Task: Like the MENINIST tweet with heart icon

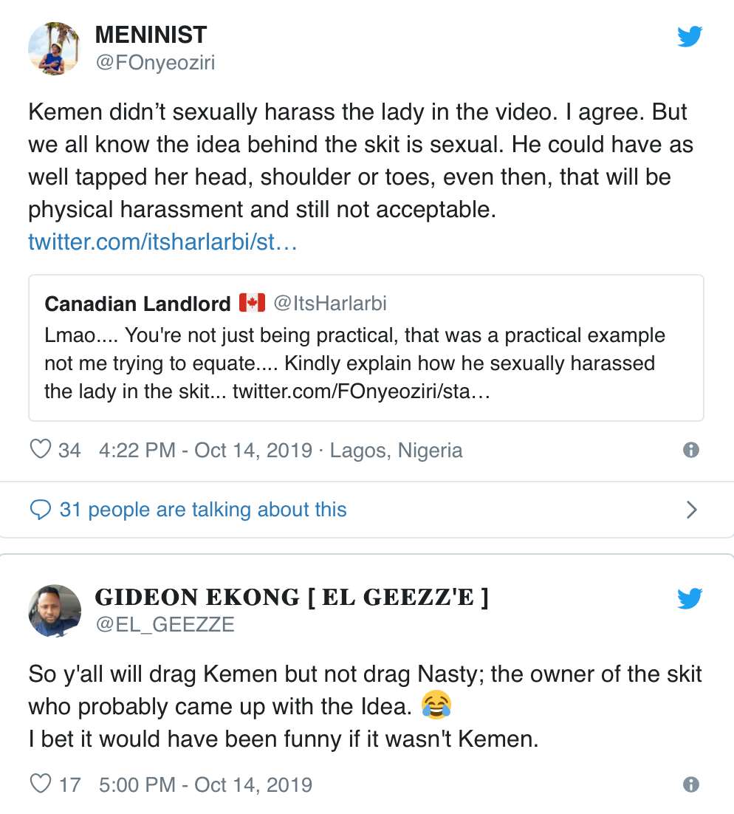Action: coord(40,450)
